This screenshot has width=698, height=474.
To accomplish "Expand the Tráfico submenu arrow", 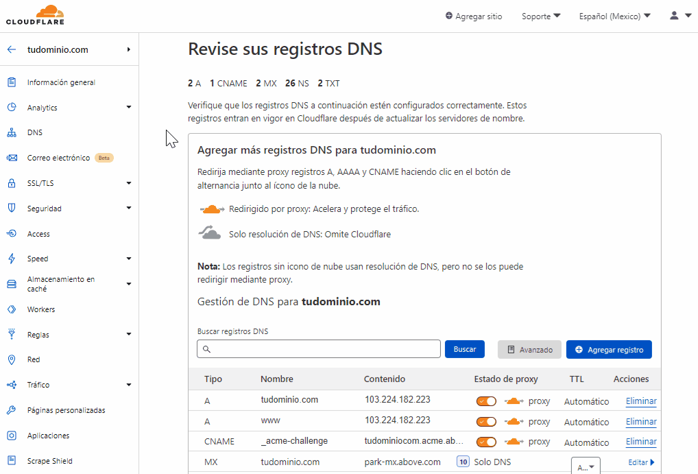I will tap(129, 384).
